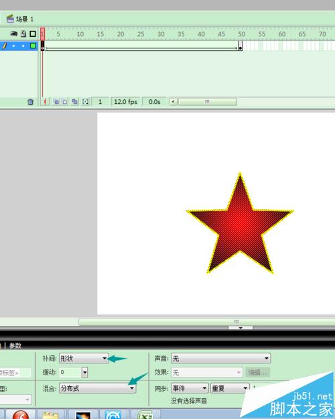Toggle the layer's green outline color square
Screen dimensions: 335x419
tap(33, 46)
